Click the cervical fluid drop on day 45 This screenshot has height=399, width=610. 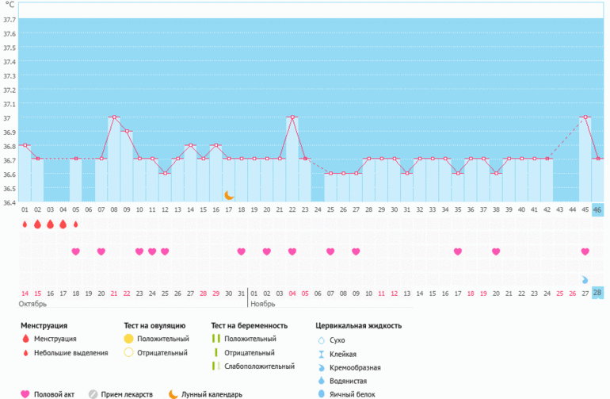pyautogui.click(x=585, y=279)
